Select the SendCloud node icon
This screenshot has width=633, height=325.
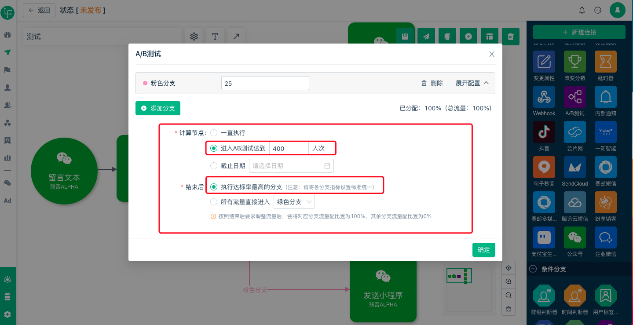[575, 167]
